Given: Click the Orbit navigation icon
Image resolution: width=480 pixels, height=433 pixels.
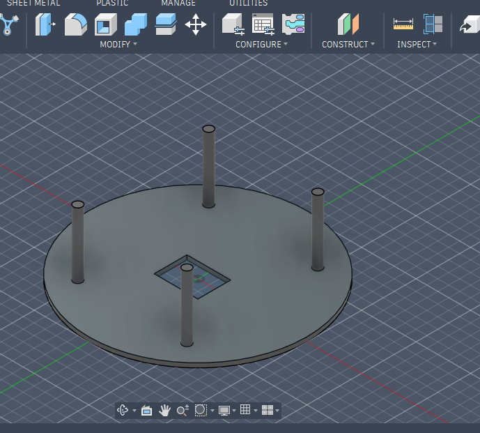Looking at the screenshot, I should (x=123, y=410).
